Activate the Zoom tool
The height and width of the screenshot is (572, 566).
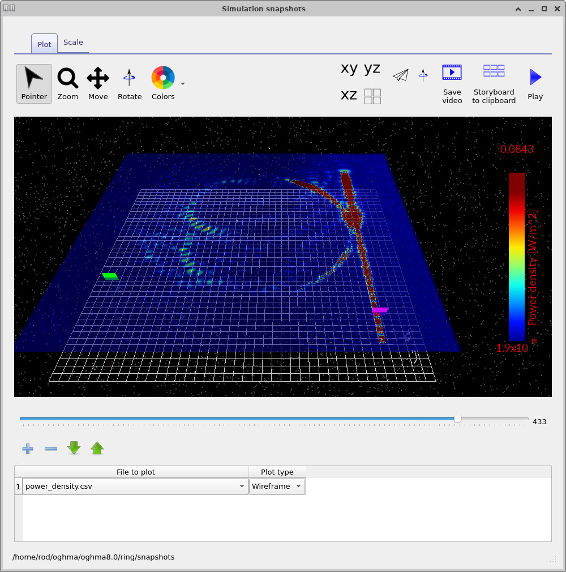point(67,82)
